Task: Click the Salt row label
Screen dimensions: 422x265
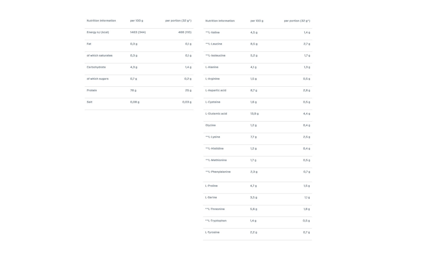Action: pyautogui.click(x=90, y=102)
